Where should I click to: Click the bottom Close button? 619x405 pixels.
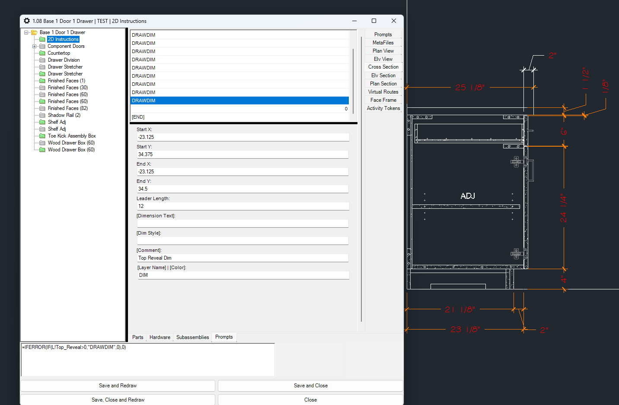(310, 400)
